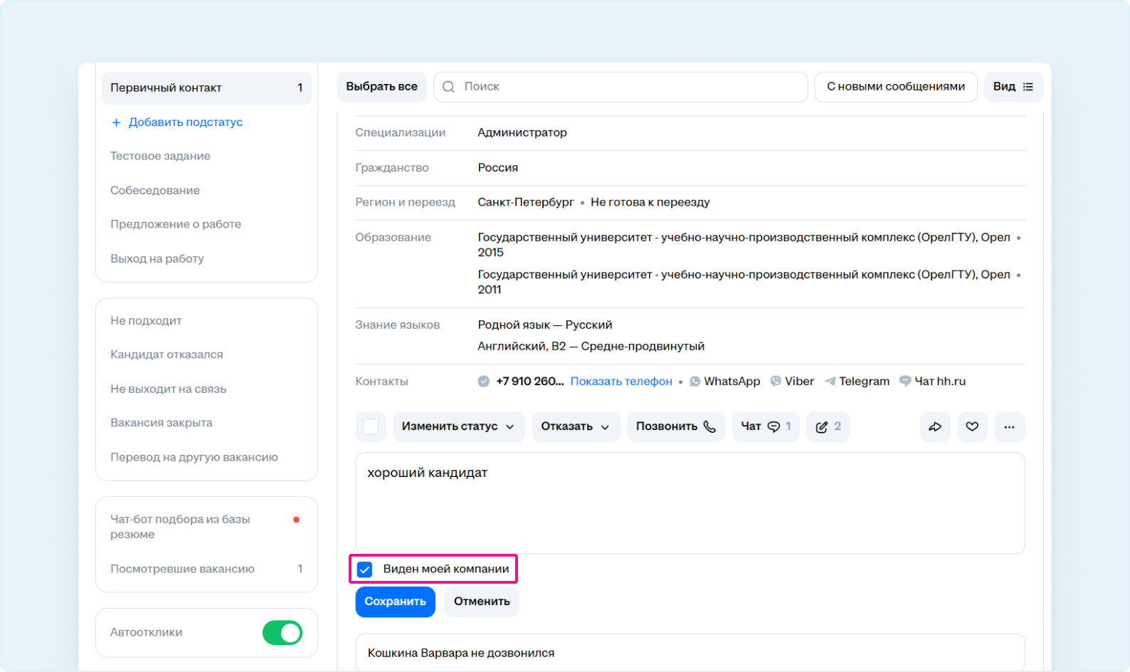
Task: Contact candidate via Telegram
Action: coord(857,382)
